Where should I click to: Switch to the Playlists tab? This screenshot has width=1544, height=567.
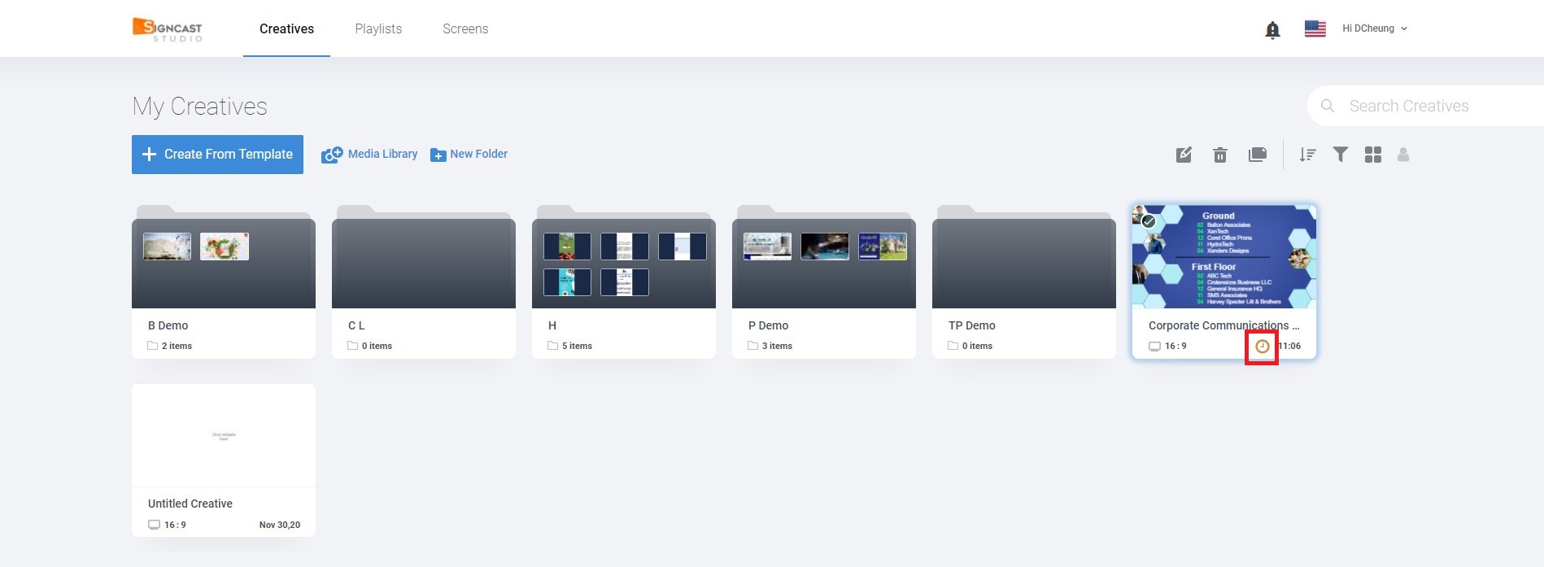[x=378, y=28]
